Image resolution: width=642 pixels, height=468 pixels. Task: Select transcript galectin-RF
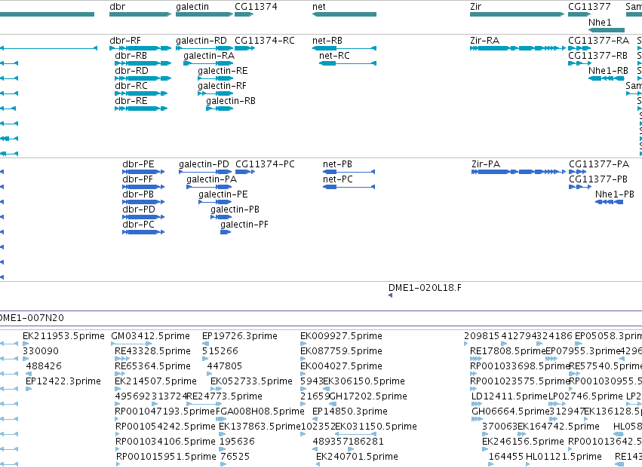coord(215,93)
